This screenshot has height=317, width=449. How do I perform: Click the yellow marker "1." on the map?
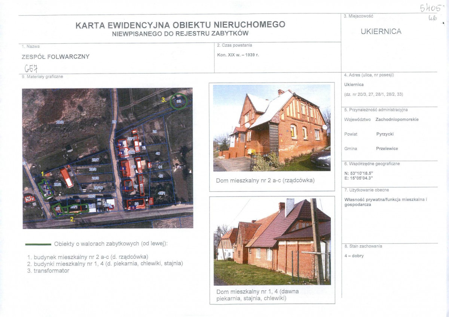click(43, 174)
